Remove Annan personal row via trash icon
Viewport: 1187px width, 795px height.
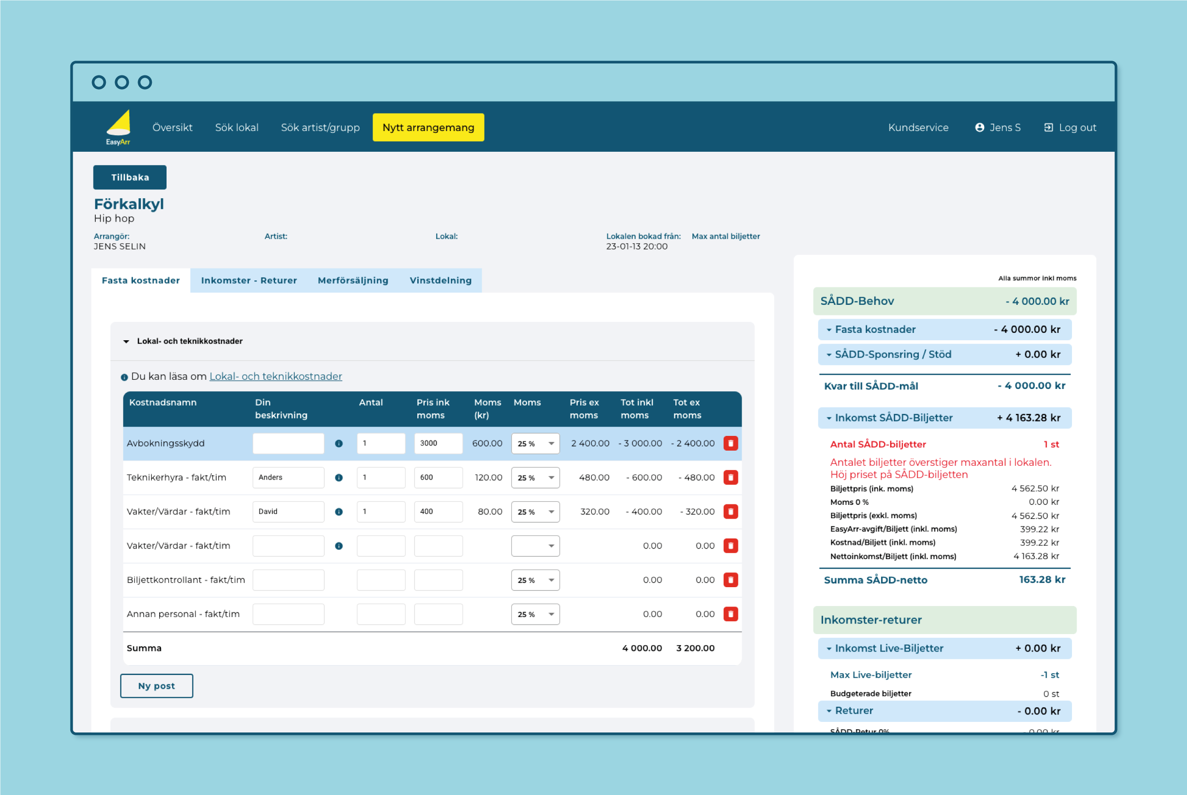pyautogui.click(x=730, y=614)
